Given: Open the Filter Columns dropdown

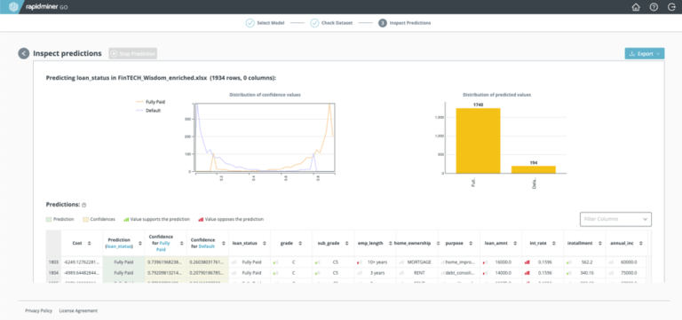Looking at the screenshot, I should pos(615,219).
